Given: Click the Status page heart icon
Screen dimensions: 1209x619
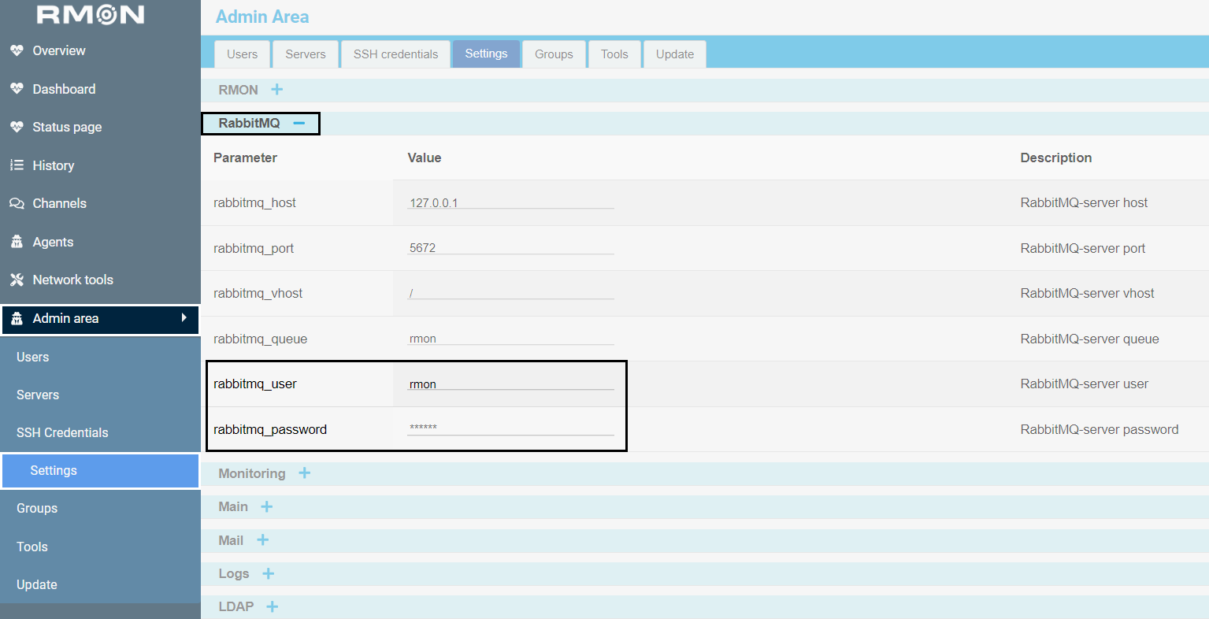Looking at the screenshot, I should 17,127.
